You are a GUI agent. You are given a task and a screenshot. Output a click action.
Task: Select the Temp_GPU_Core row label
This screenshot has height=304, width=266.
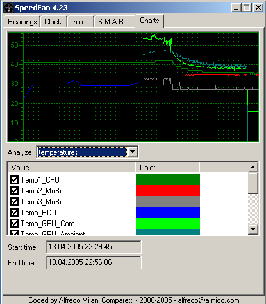pyautogui.click(x=47, y=224)
